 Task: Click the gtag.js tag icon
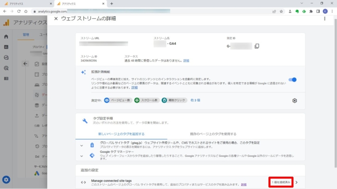[92, 145]
